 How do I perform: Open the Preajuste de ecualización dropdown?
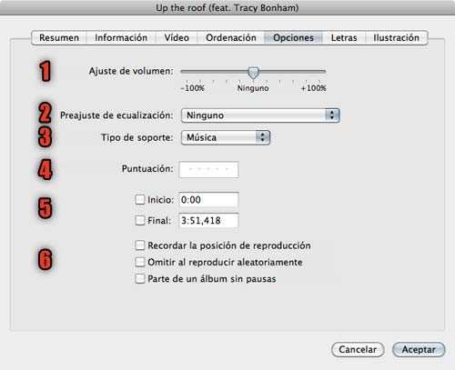(x=260, y=115)
